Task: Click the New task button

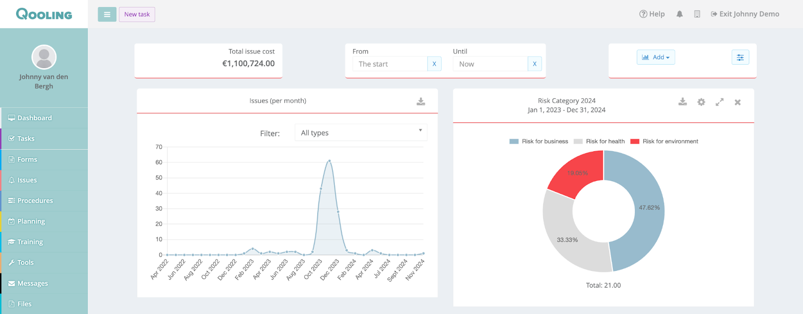Action: tap(137, 15)
